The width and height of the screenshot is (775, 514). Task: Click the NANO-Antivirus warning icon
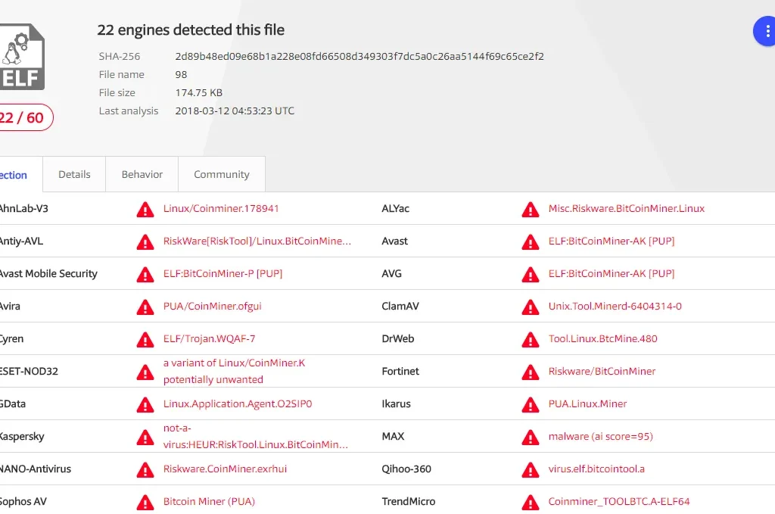[145, 470]
